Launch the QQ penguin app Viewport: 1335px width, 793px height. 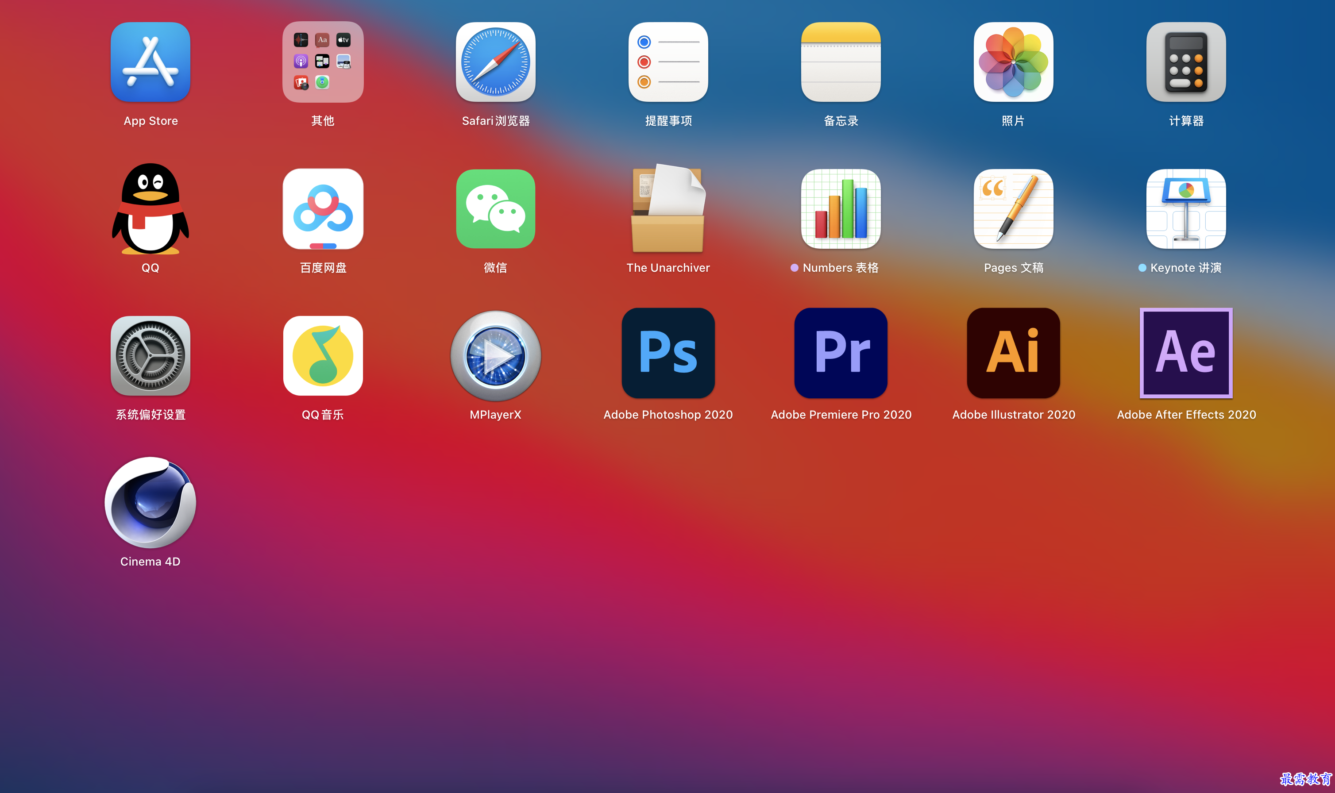[150, 209]
